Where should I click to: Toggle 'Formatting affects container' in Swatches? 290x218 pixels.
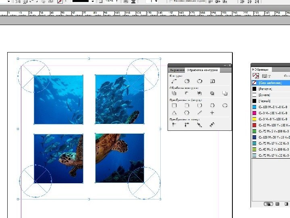(x=265, y=76)
